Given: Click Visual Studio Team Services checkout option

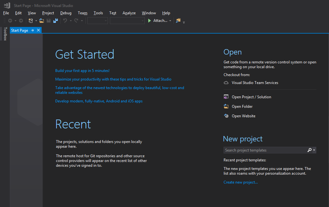Looking at the screenshot, I should coord(255,83).
